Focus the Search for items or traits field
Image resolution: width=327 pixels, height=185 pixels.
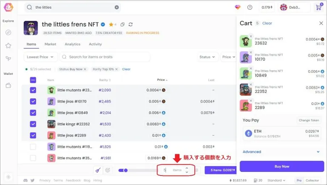click(105, 57)
